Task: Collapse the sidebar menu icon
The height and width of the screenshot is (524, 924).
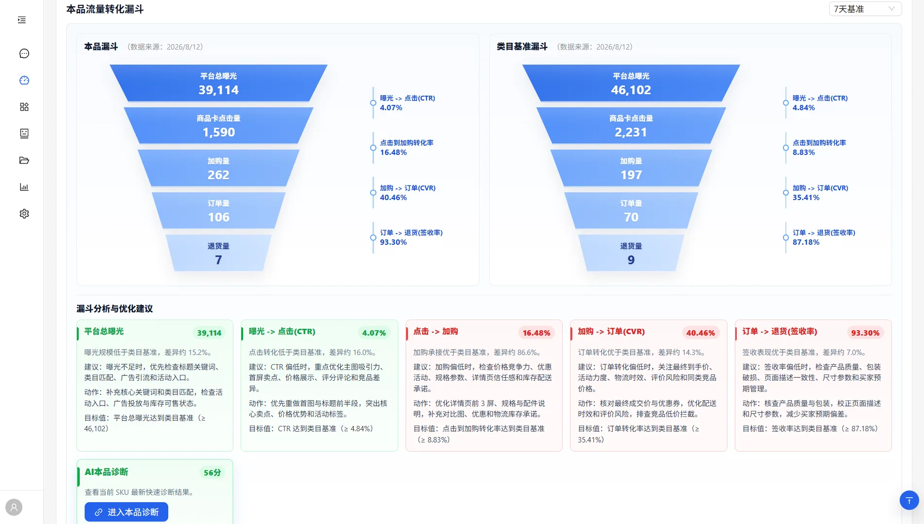Action: [22, 20]
